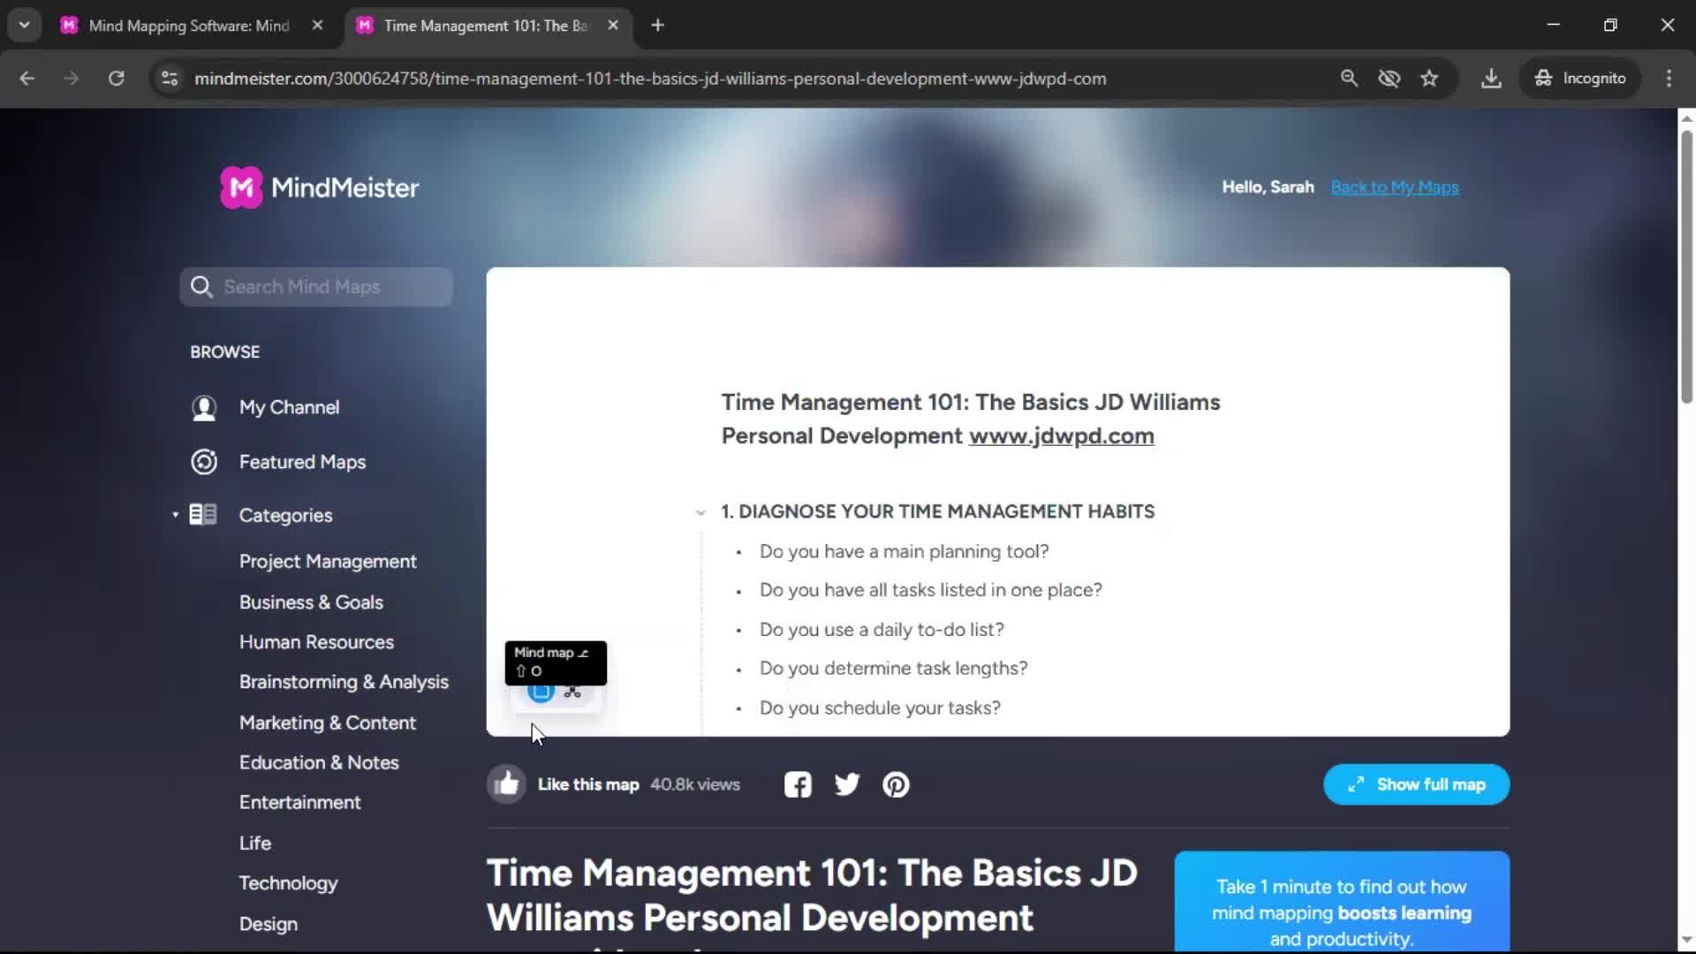Collapse the Diagnose Your Time Management Habits section
Viewport: 1696px width, 954px height.
[700, 512]
